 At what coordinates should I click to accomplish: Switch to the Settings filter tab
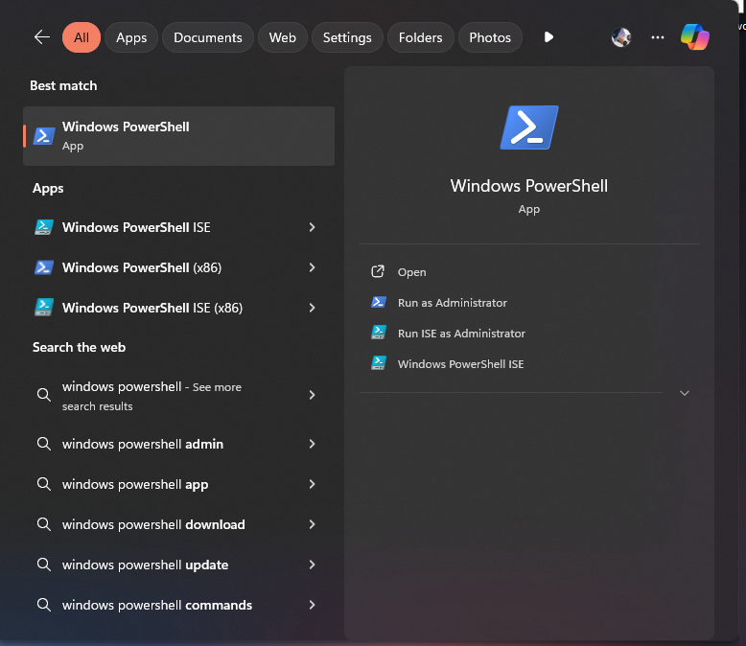[x=347, y=37]
